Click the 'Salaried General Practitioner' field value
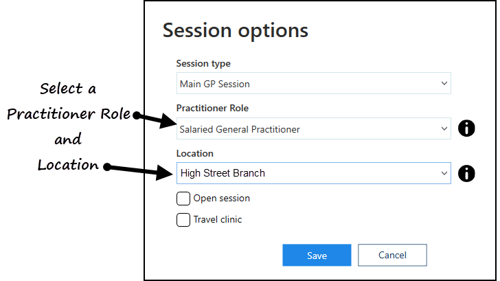Image resolution: width=500 pixels, height=281 pixels. [x=240, y=129]
